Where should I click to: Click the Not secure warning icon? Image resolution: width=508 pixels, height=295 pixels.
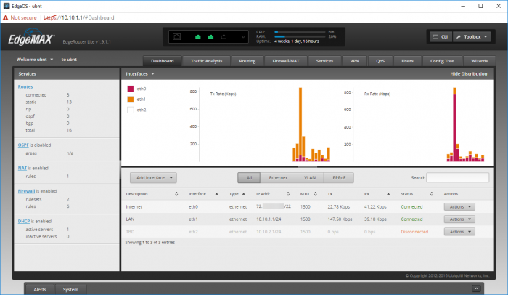6,18
